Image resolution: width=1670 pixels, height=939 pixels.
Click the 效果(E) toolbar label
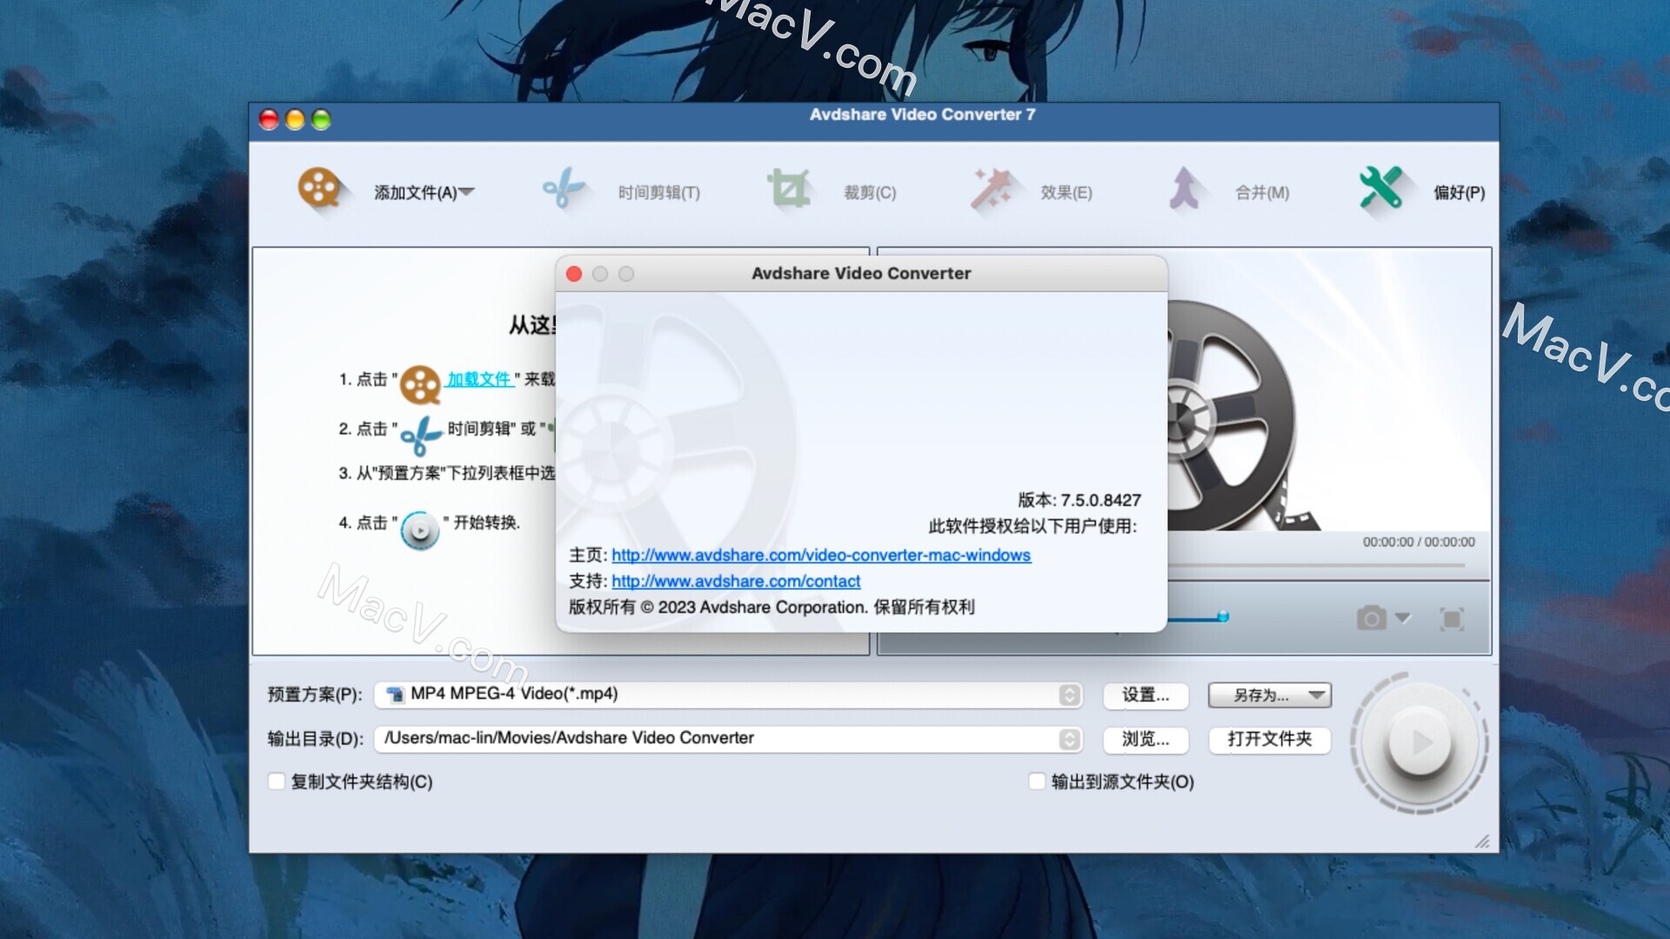pyautogui.click(x=1066, y=192)
